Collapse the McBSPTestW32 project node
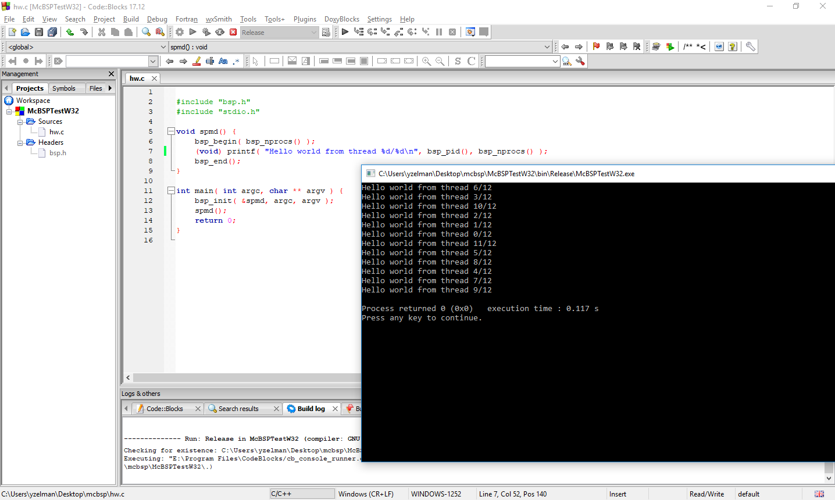 [9, 111]
